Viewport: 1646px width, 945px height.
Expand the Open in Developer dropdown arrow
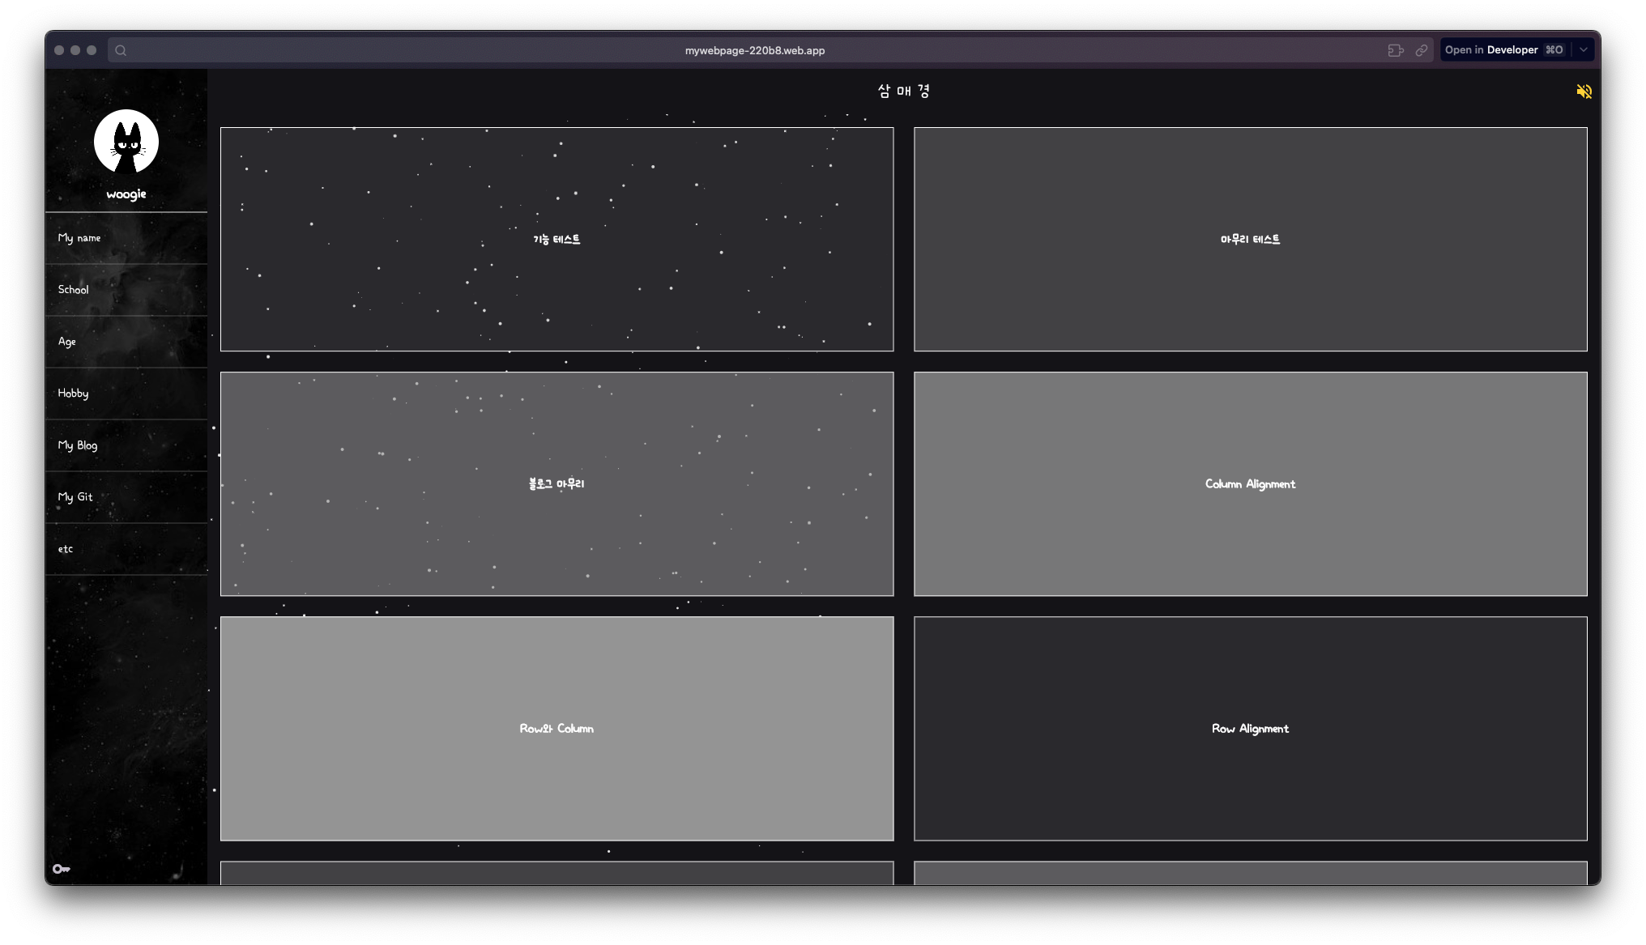tap(1583, 50)
